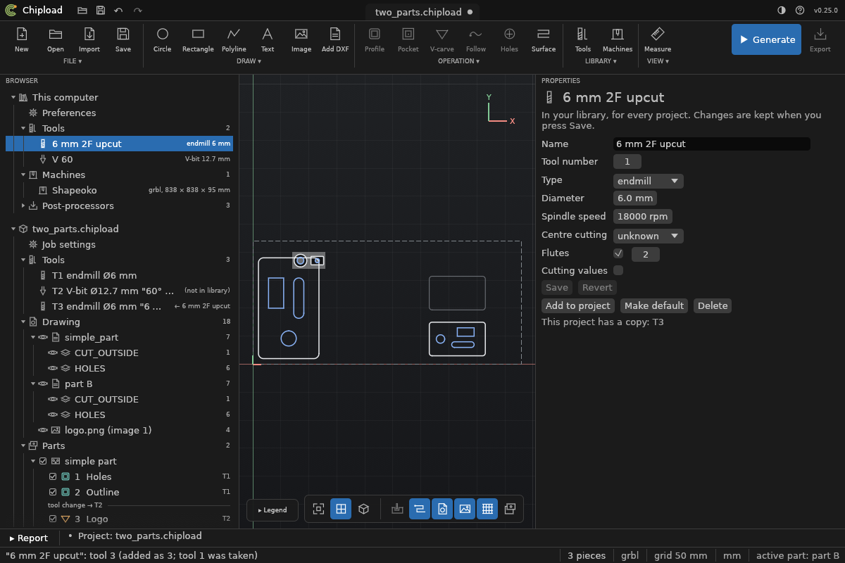Click Add DXF tool
This screenshot has width=845, height=563.
click(x=335, y=39)
